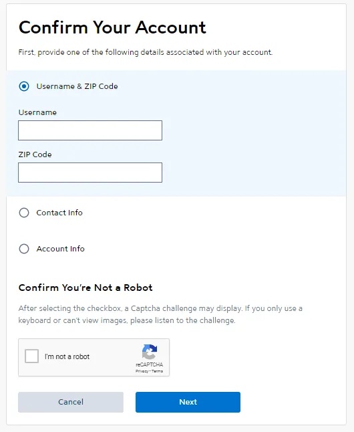
Task: Click the reCAPTCHA arrows logo icon
Action: [150, 352]
